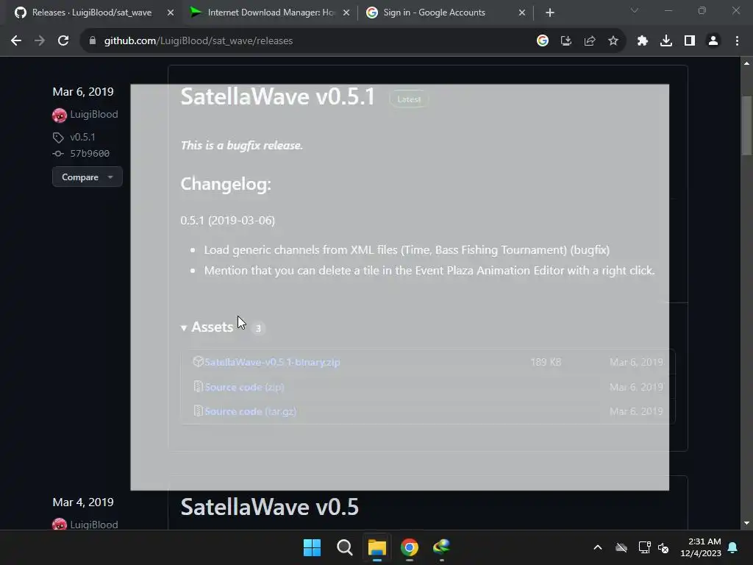Open the tab search chevron
The width and height of the screenshot is (753, 565).
click(x=635, y=10)
